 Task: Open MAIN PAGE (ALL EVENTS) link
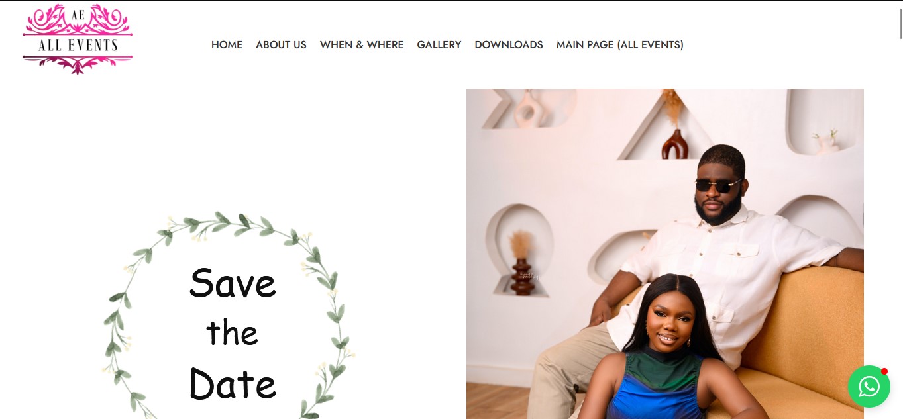pyautogui.click(x=620, y=45)
